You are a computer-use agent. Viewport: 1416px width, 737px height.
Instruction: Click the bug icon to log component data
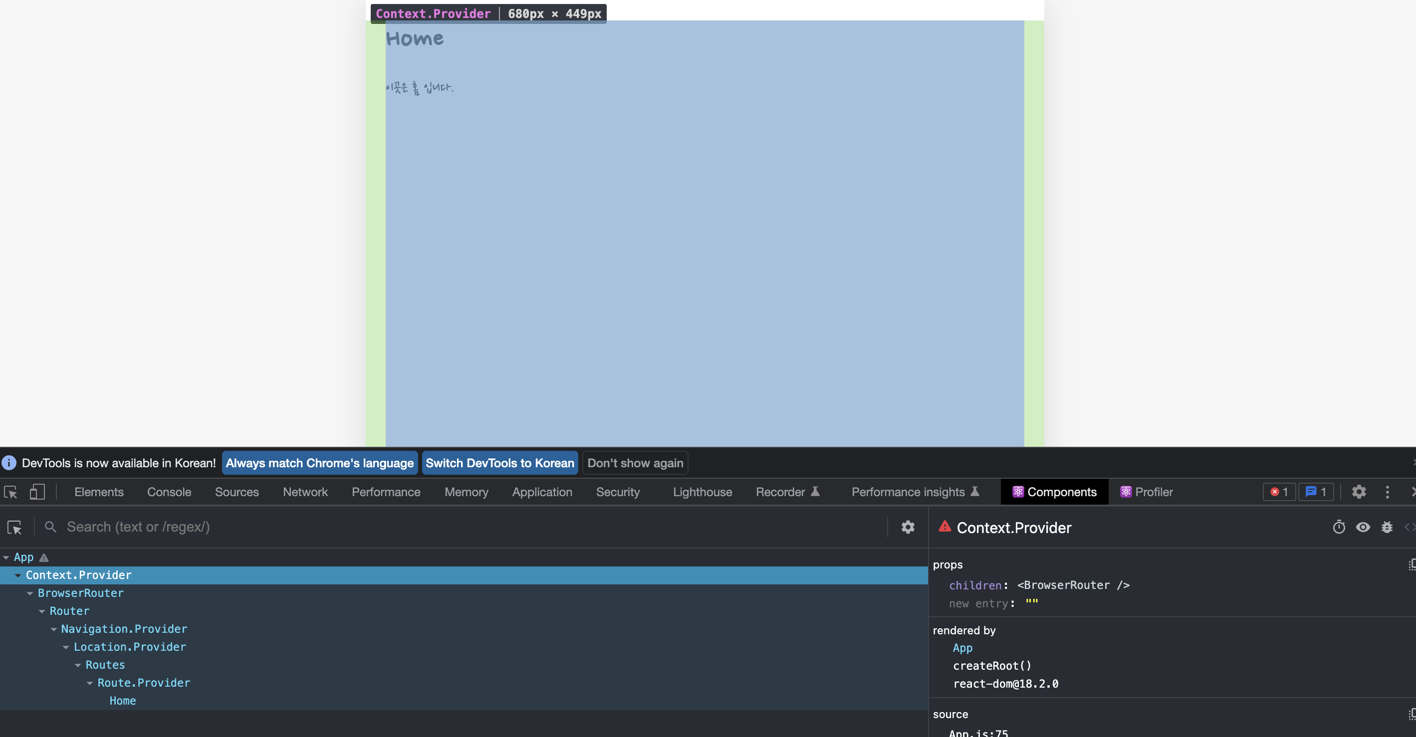tap(1387, 527)
